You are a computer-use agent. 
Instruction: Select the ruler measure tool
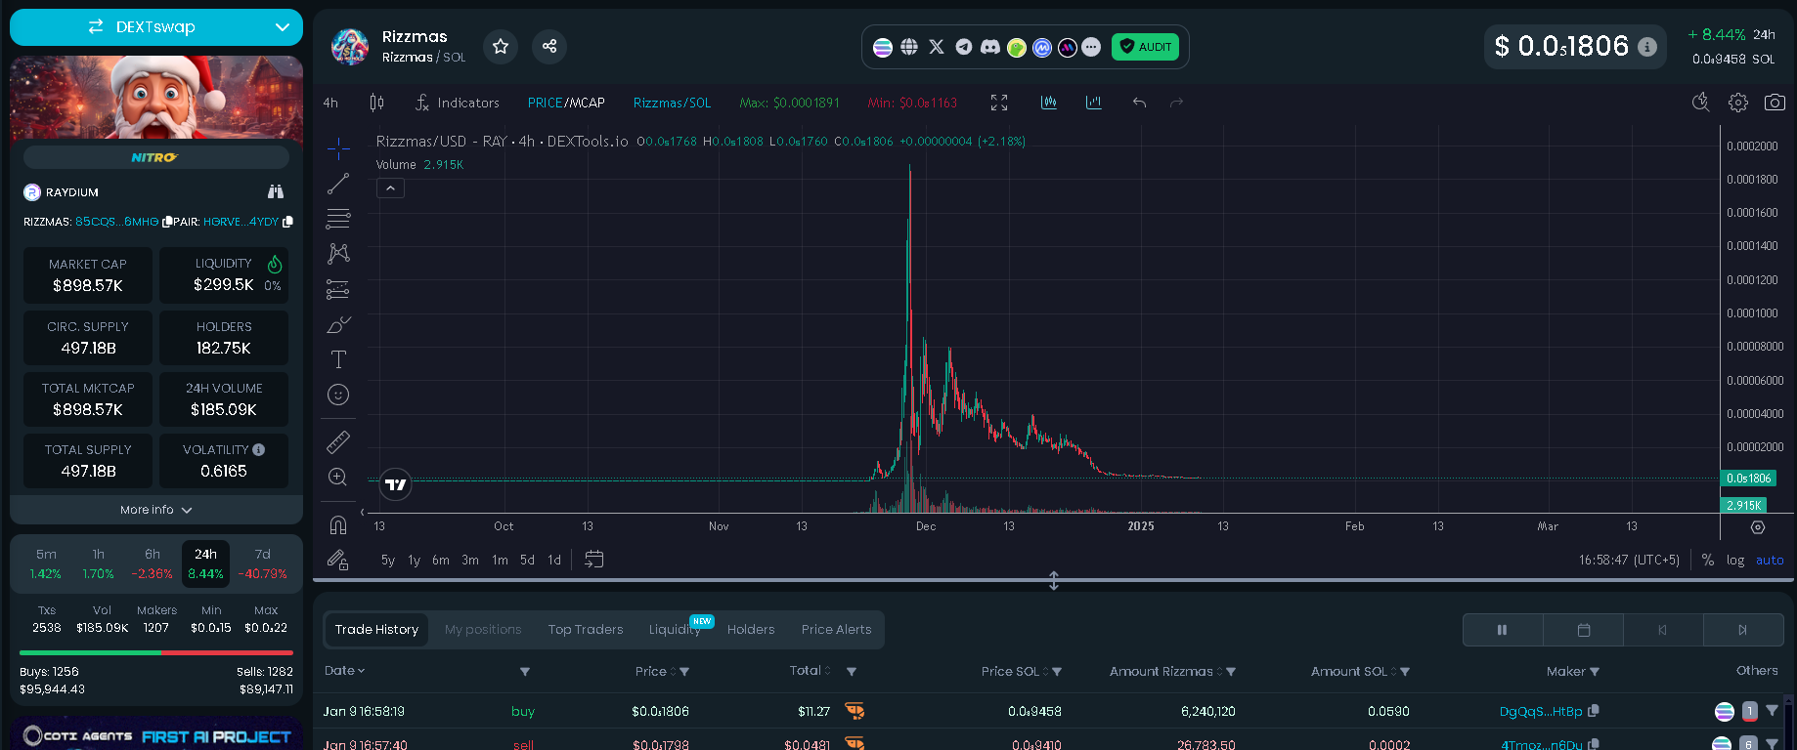point(338,442)
